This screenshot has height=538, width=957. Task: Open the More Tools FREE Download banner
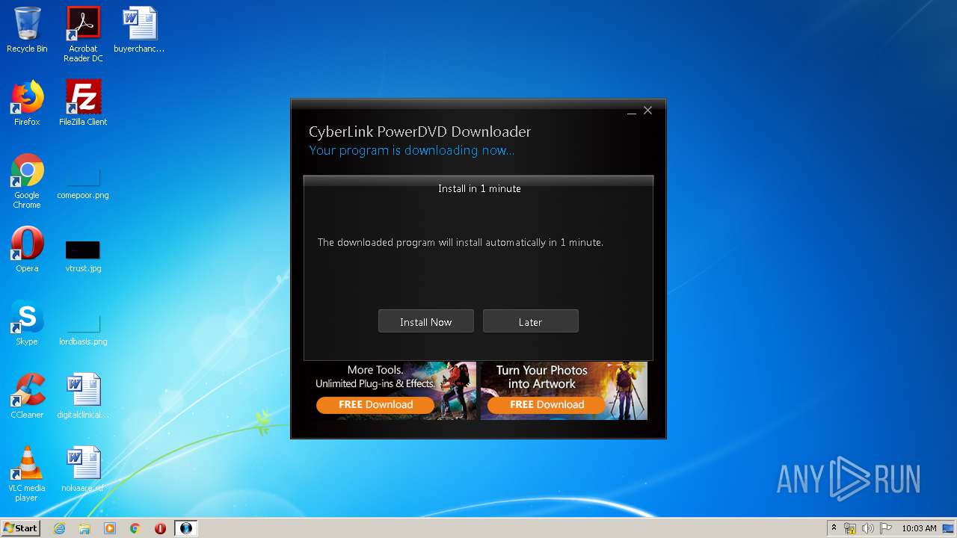pos(393,391)
